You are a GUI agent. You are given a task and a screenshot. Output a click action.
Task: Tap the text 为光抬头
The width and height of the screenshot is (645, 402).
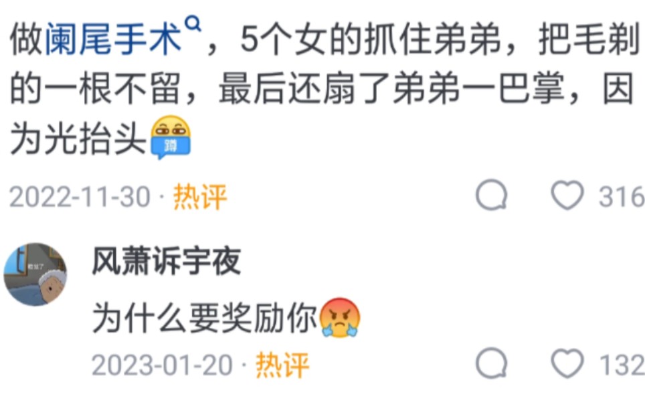[x=78, y=138]
